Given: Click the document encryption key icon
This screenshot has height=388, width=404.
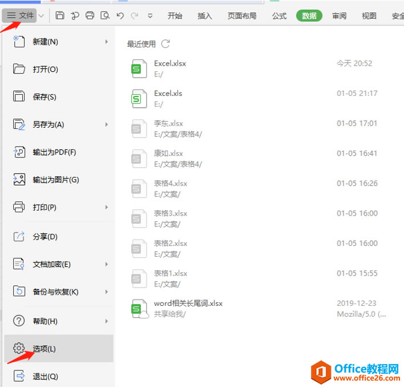Looking at the screenshot, I should click(x=19, y=264).
